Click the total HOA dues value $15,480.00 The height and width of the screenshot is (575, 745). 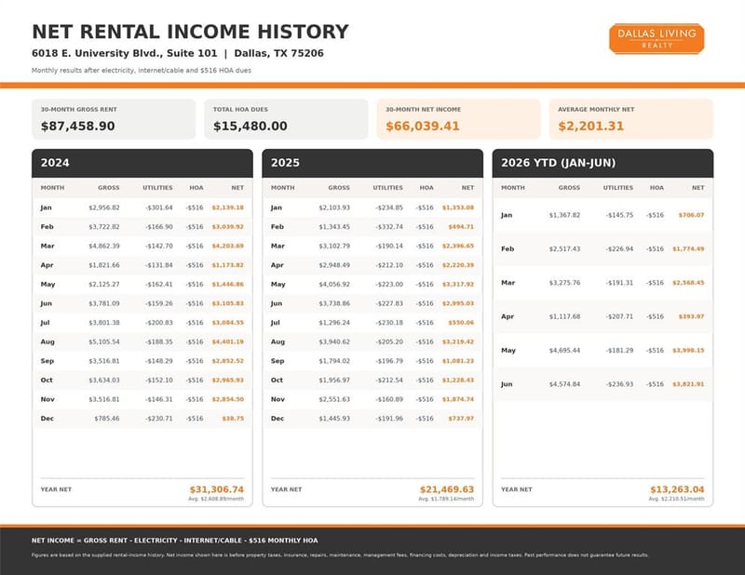click(x=251, y=126)
